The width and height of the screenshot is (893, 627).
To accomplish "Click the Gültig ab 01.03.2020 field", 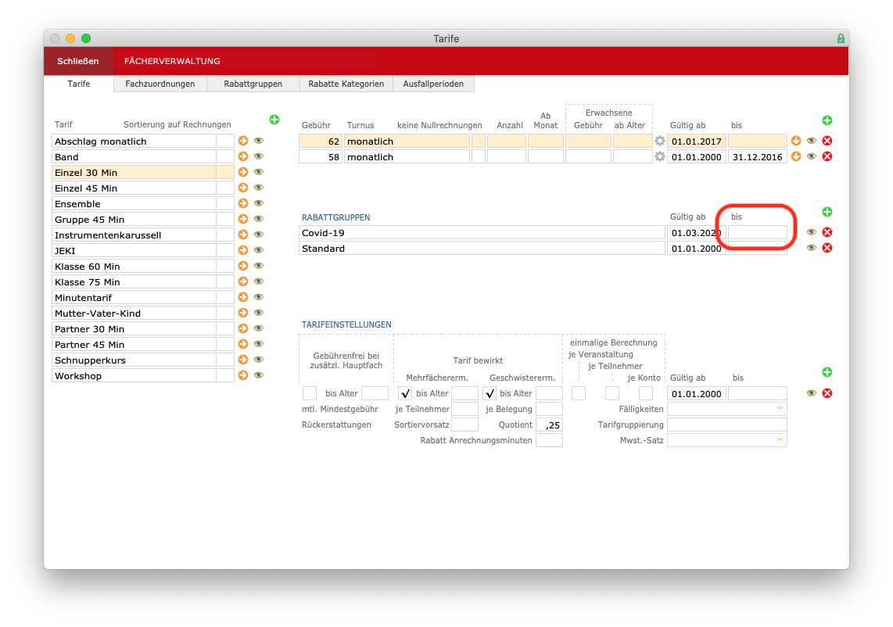I will pos(697,232).
